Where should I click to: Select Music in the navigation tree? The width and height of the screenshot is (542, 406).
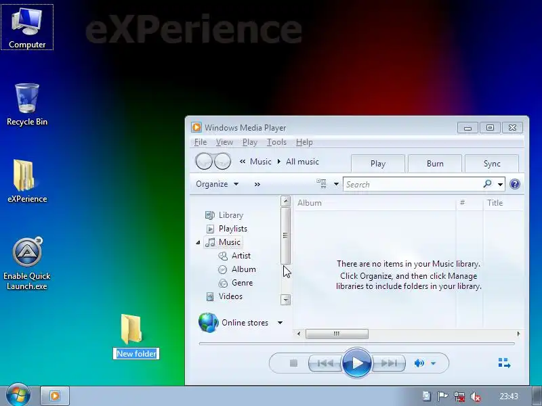(x=223, y=242)
